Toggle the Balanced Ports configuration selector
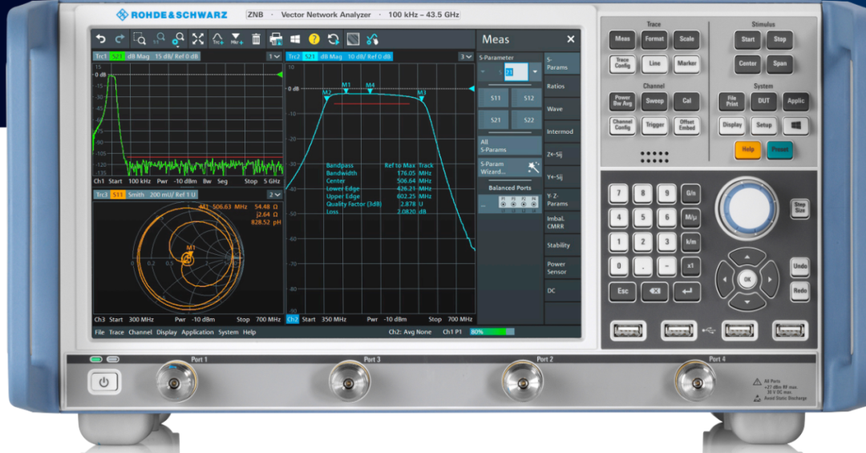Image resolution: width=866 pixels, height=453 pixels. click(x=510, y=204)
